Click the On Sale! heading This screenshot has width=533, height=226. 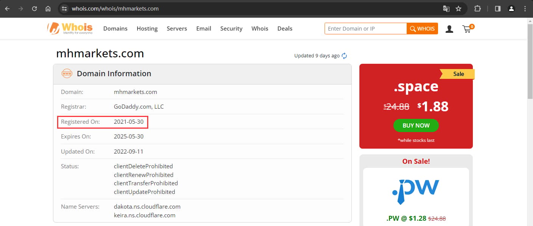[416, 161]
